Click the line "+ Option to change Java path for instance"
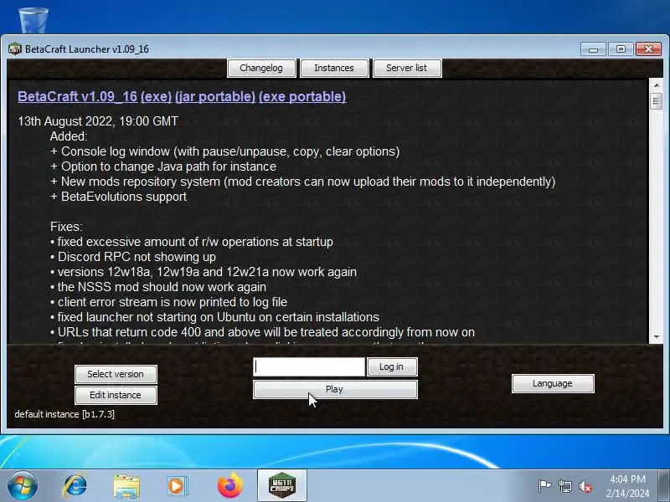Screen dimensions: 670x502 click(x=163, y=166)
